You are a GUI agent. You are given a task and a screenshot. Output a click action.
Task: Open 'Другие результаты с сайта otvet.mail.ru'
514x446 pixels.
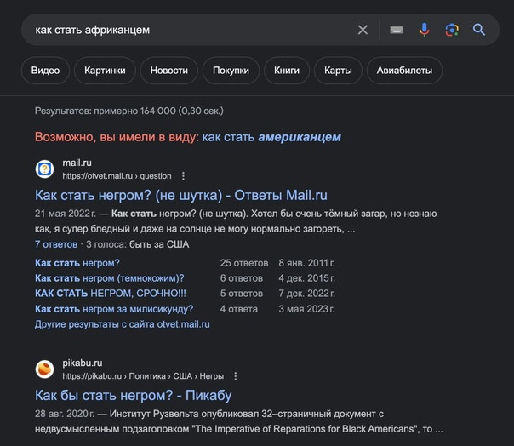click(123, 324)
